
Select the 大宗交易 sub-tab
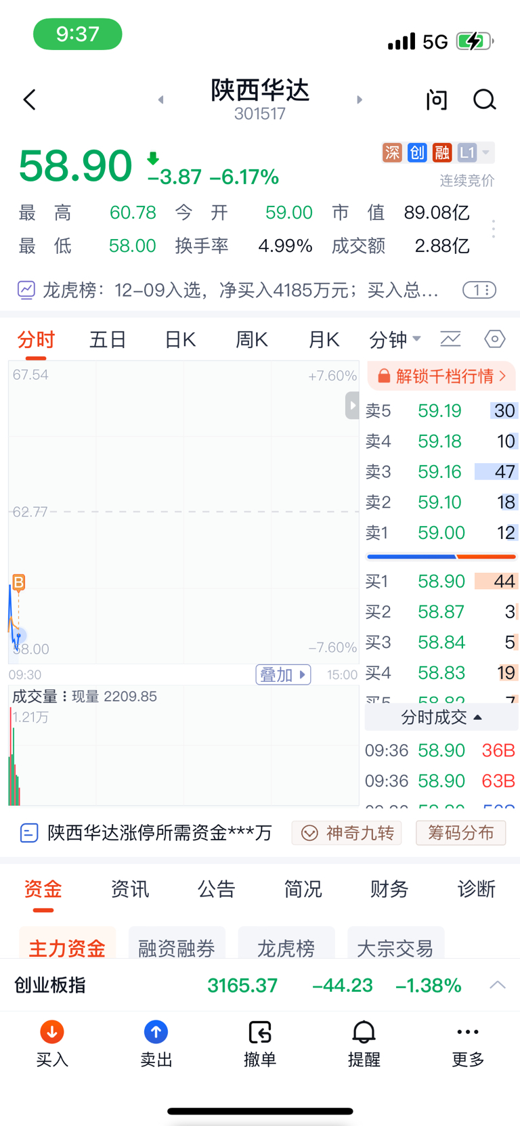click(x=395, y=943)
